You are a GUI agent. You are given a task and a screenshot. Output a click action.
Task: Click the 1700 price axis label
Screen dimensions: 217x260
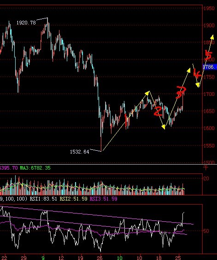click(x=209, y=94)
